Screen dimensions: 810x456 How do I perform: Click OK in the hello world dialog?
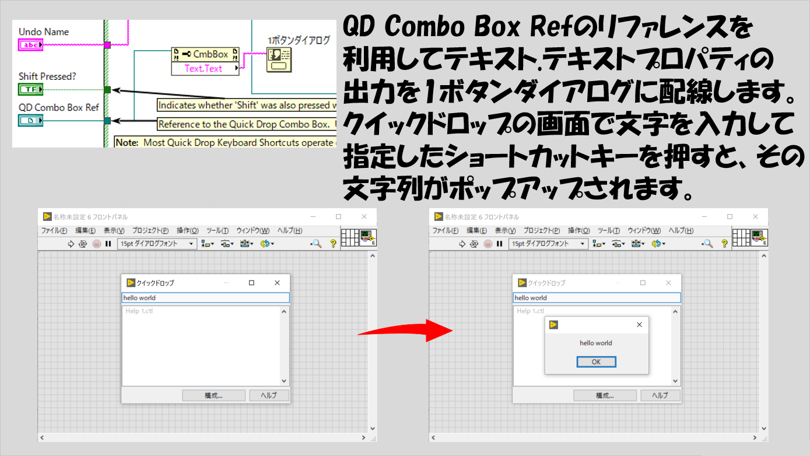[596, 362]
